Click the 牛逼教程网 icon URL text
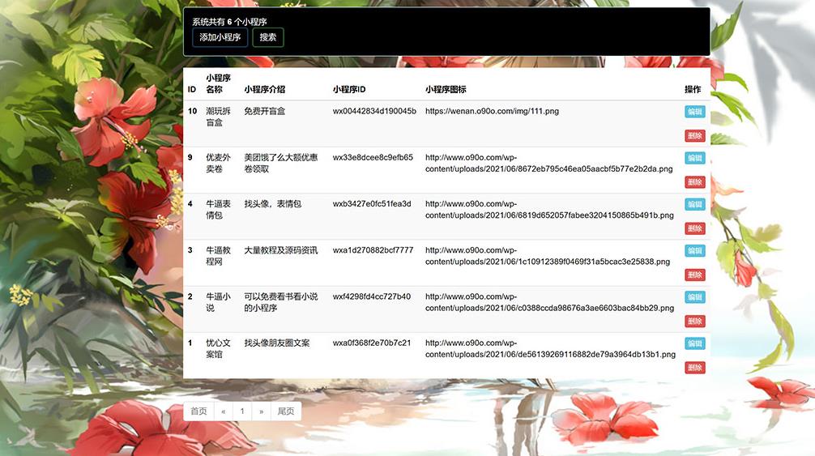This screenshot has height=456, width=815. coord(548,255)
